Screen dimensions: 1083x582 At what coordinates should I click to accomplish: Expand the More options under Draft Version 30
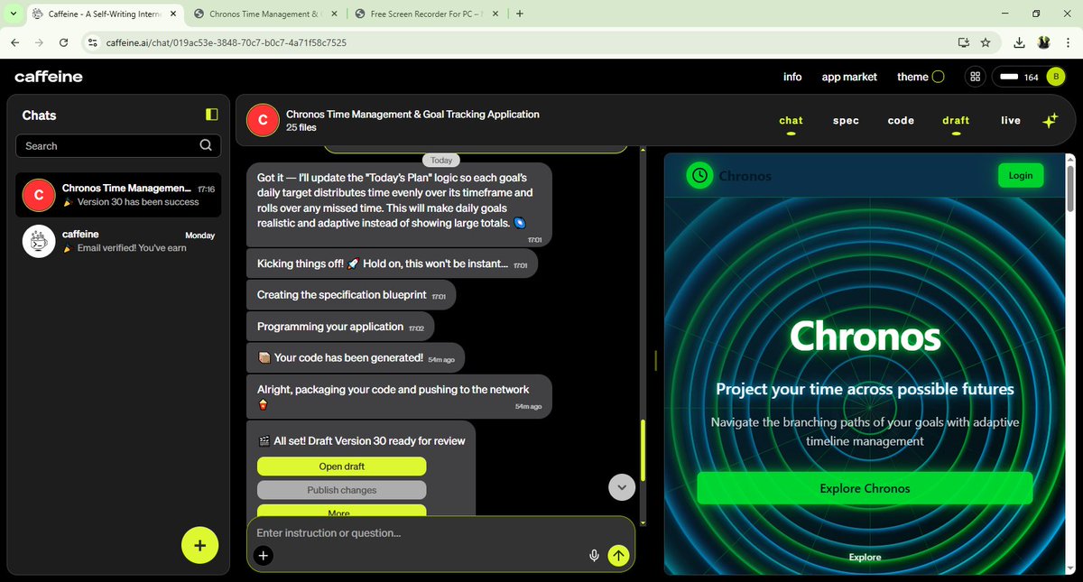(341, 511)
